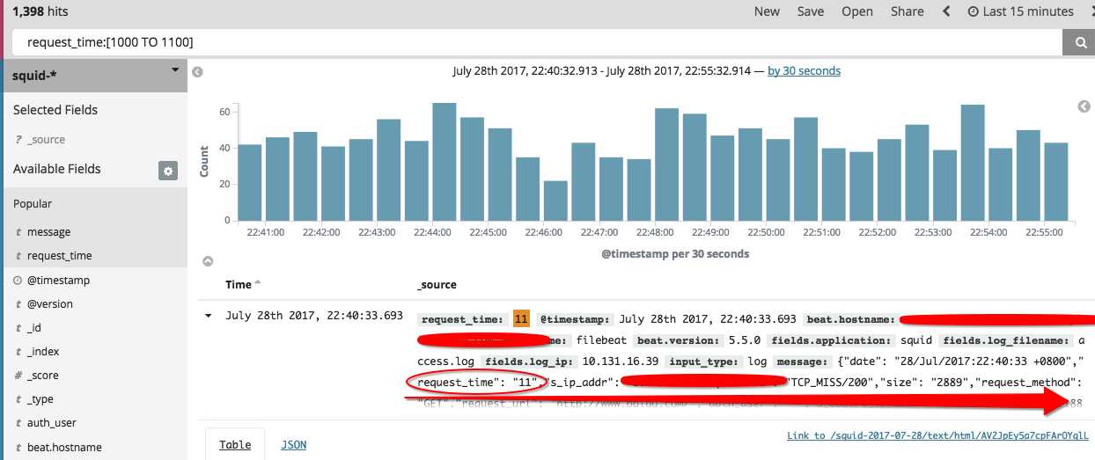
Task: Select the _type field in sidebar
Action: tap(40, 398)
